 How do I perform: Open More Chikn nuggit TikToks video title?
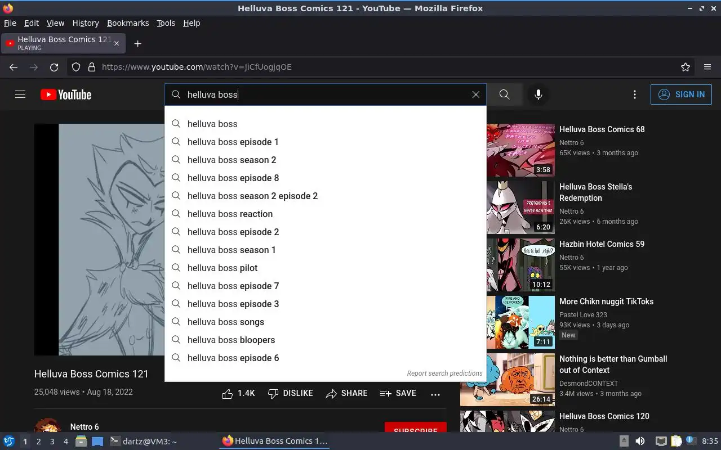click(606, 301)
